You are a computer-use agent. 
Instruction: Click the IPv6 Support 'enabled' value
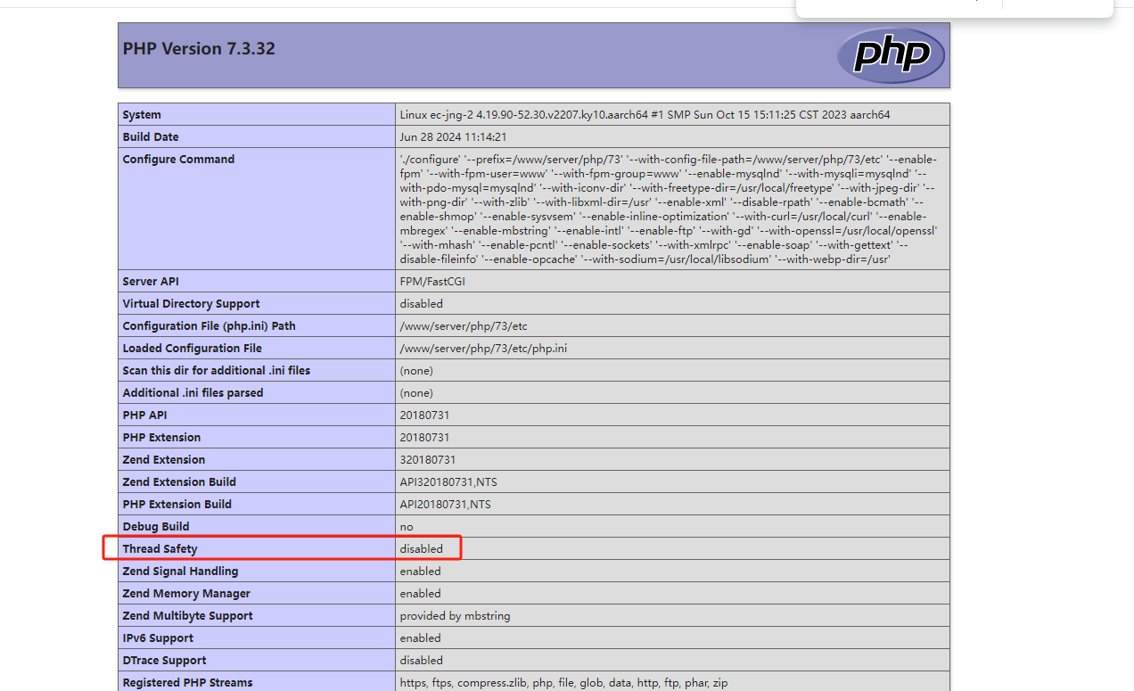pyautogui.click(x=421, y=638)
